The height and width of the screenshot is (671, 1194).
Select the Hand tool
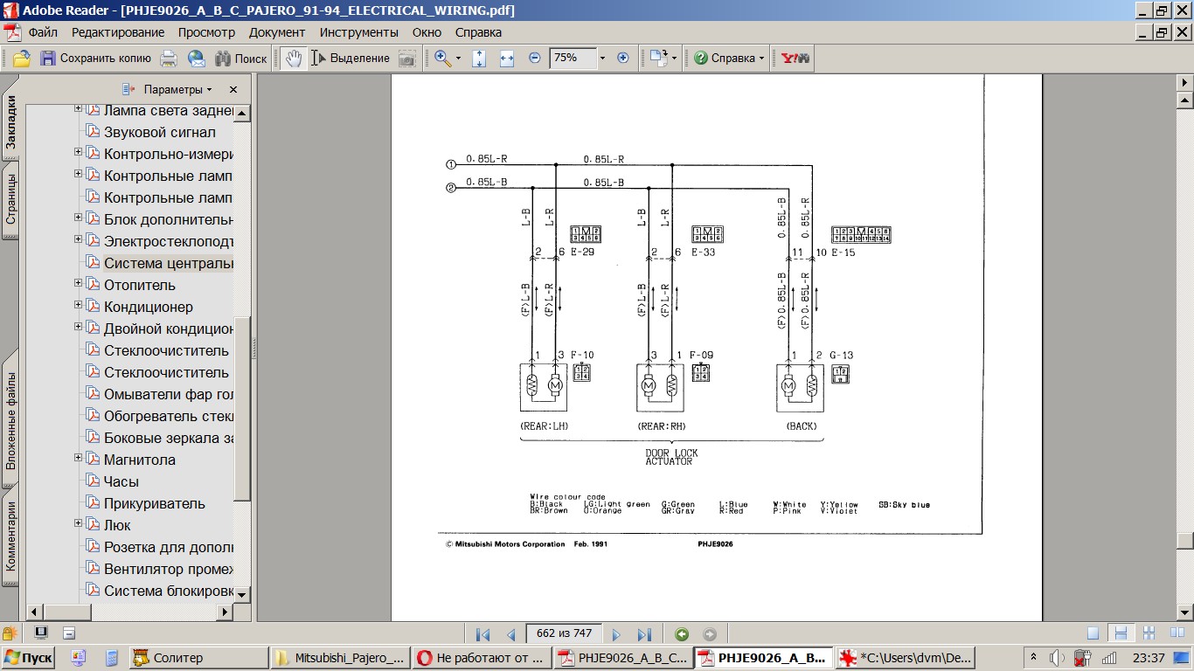[294, 59]
